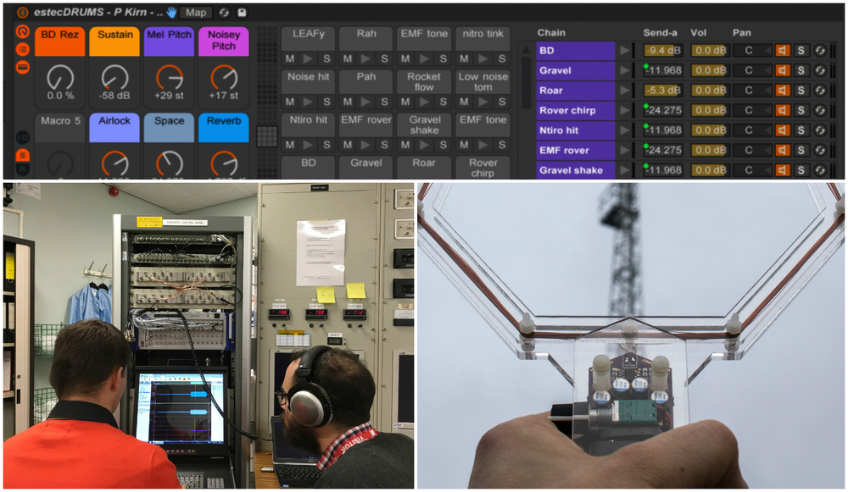
Task: Mute the LEAFy drum pad
Action: [290, 58]
